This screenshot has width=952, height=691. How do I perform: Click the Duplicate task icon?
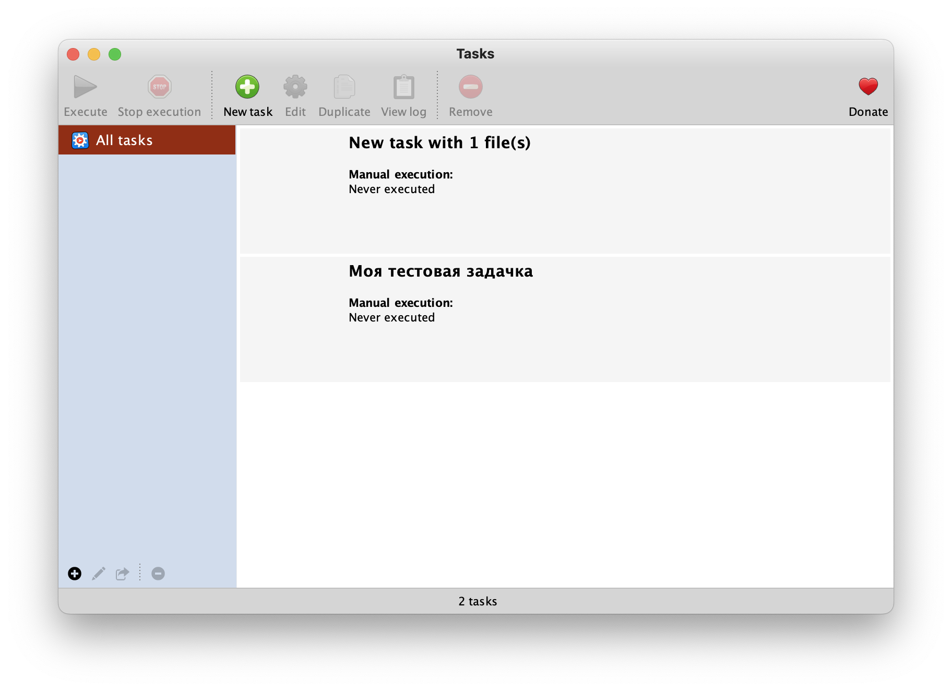click(344, 87)
